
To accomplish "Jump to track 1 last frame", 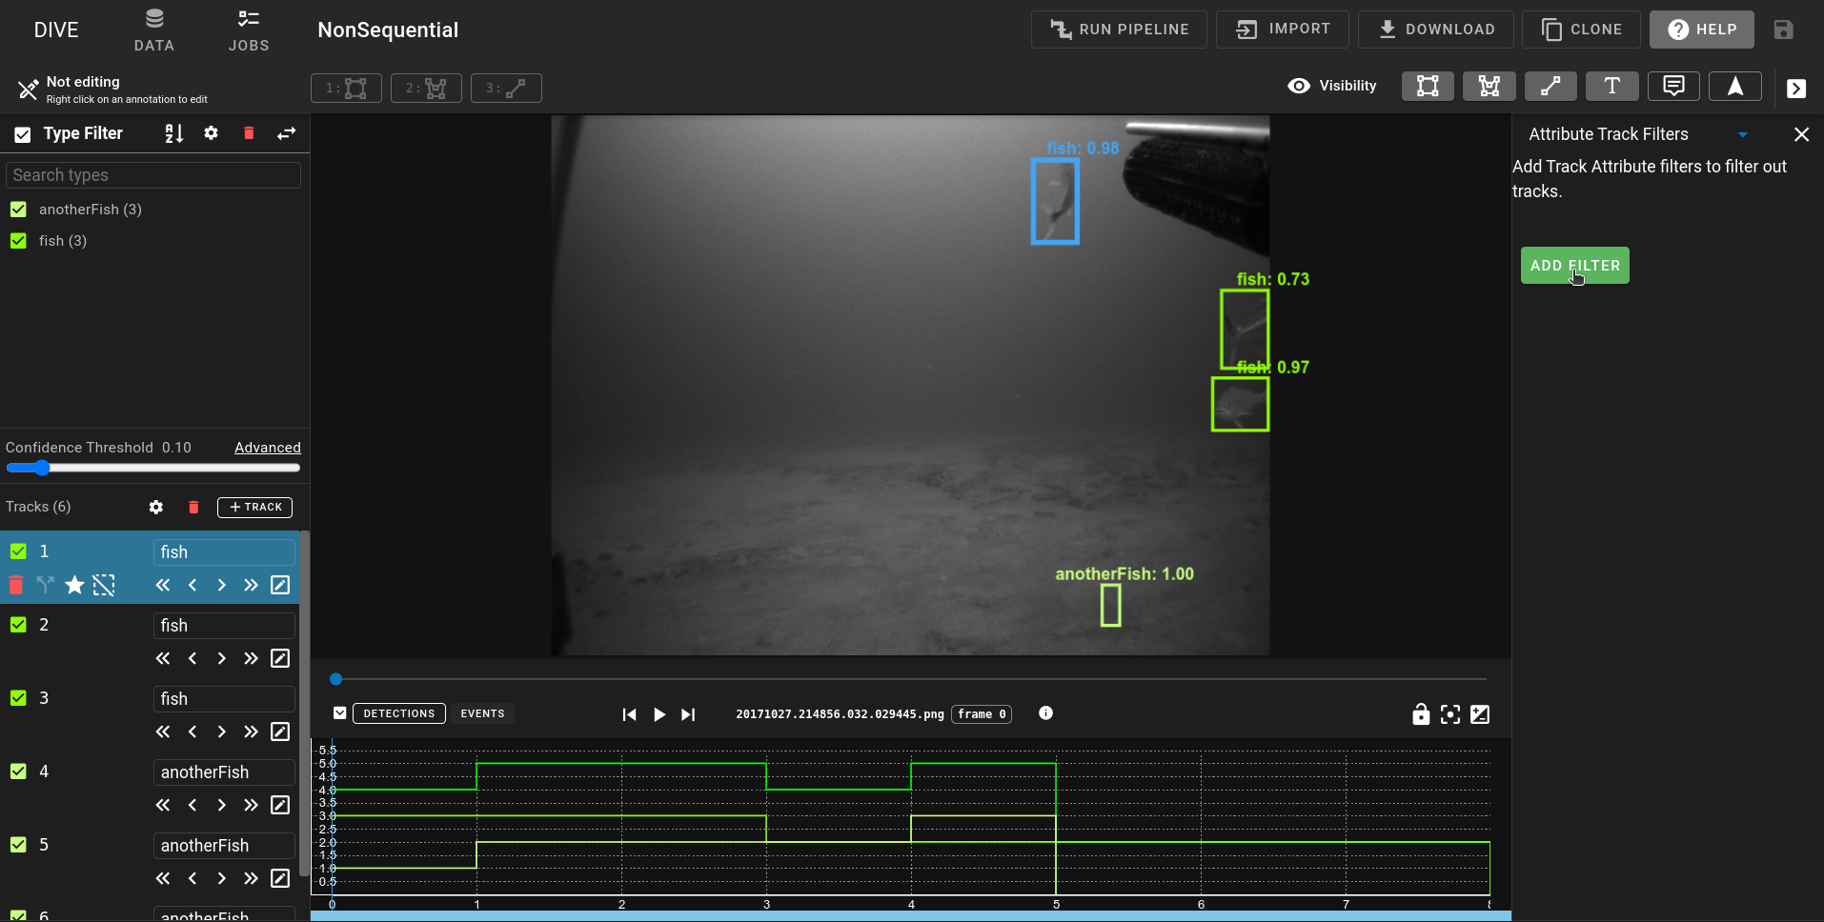I will point(251,585).
